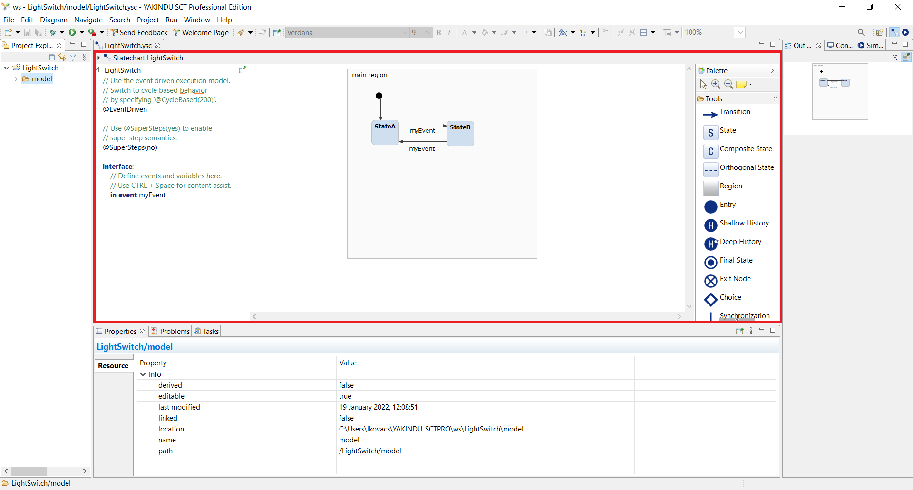Expand the Statechart LightSwitch breadcrumb arrow
Image resolution: width=913 pixels, height=490 pixels.
(x=98, y=58)
